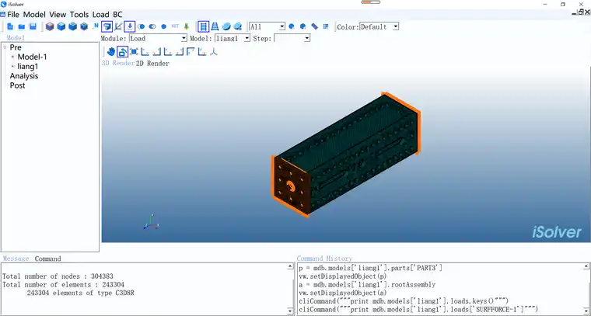
Task: Click the half-filled toggle toolbar icon
Action: click(x=152, y=26)
